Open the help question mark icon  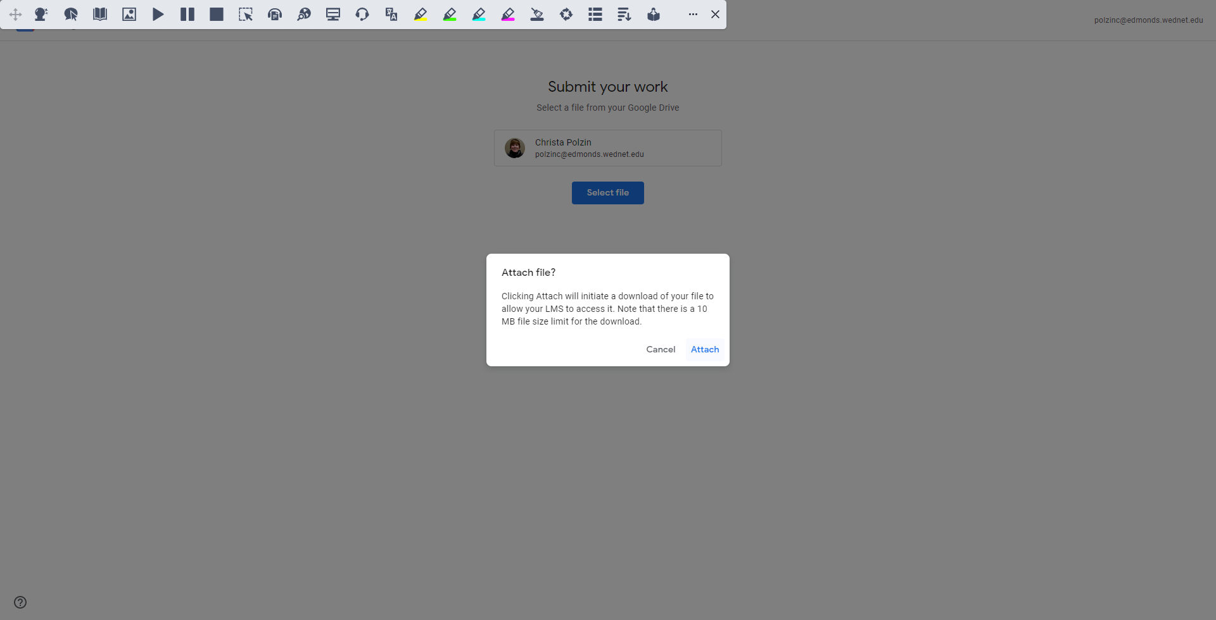point(20,602)
